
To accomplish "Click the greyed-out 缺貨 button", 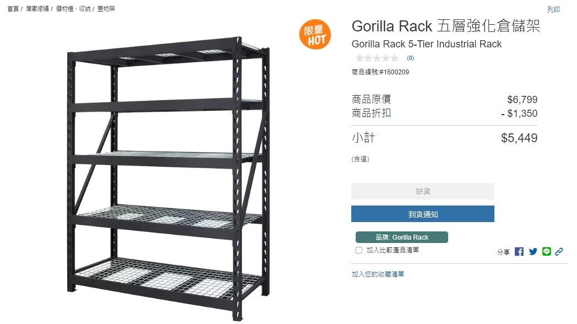I will pos(422,191).
